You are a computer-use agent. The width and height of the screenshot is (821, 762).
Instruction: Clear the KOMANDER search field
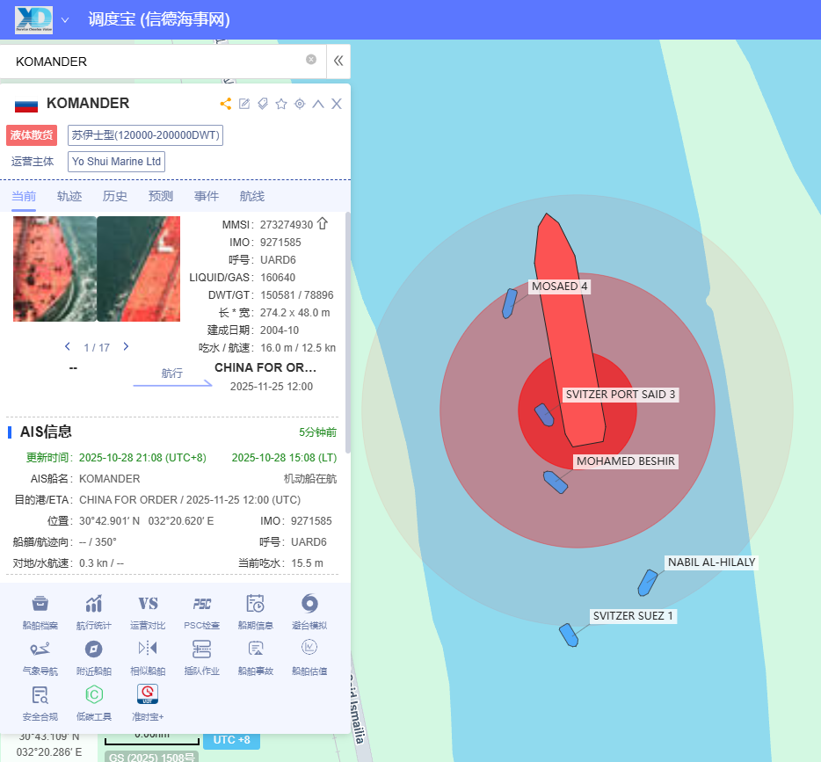pos(311,60)
